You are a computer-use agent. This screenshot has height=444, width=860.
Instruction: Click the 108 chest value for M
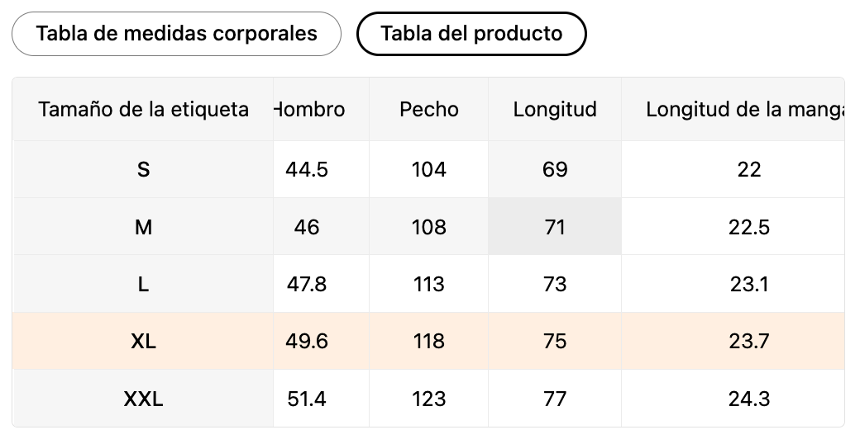[428, 227]
